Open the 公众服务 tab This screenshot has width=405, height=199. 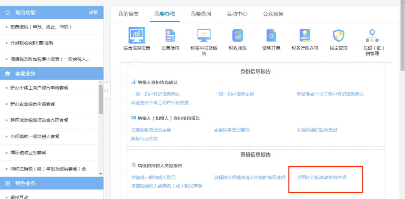[273, 14]
